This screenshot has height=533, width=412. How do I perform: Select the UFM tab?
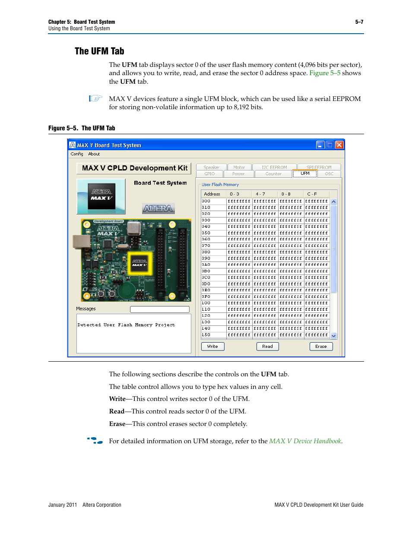click(x=305, y=173)
